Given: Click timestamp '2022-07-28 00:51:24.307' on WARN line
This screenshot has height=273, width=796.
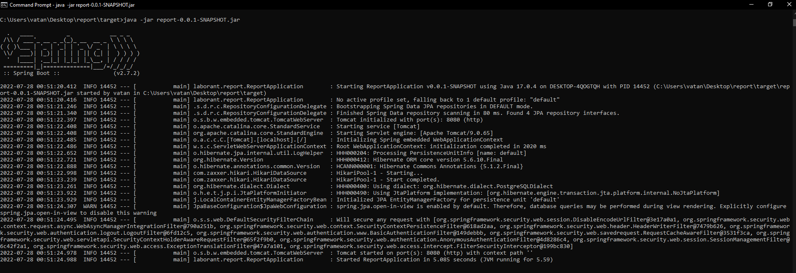Looking at the screenshot, I should 38,206.
